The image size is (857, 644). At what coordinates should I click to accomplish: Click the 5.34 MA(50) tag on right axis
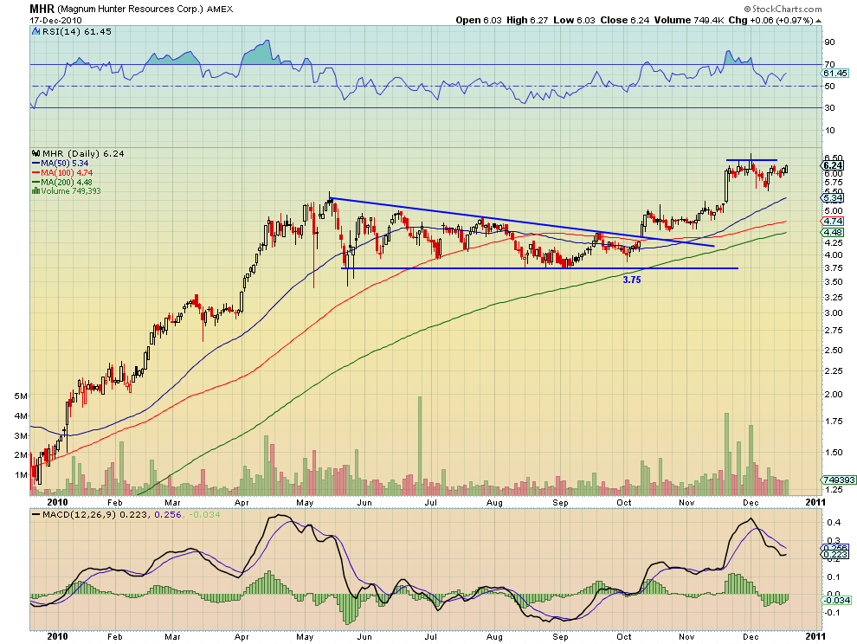click(833, 198)
